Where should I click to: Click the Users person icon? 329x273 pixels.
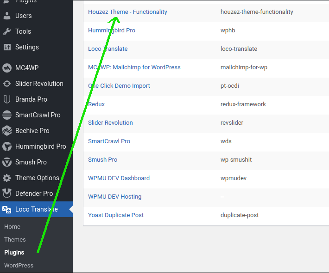click(7, 16)
